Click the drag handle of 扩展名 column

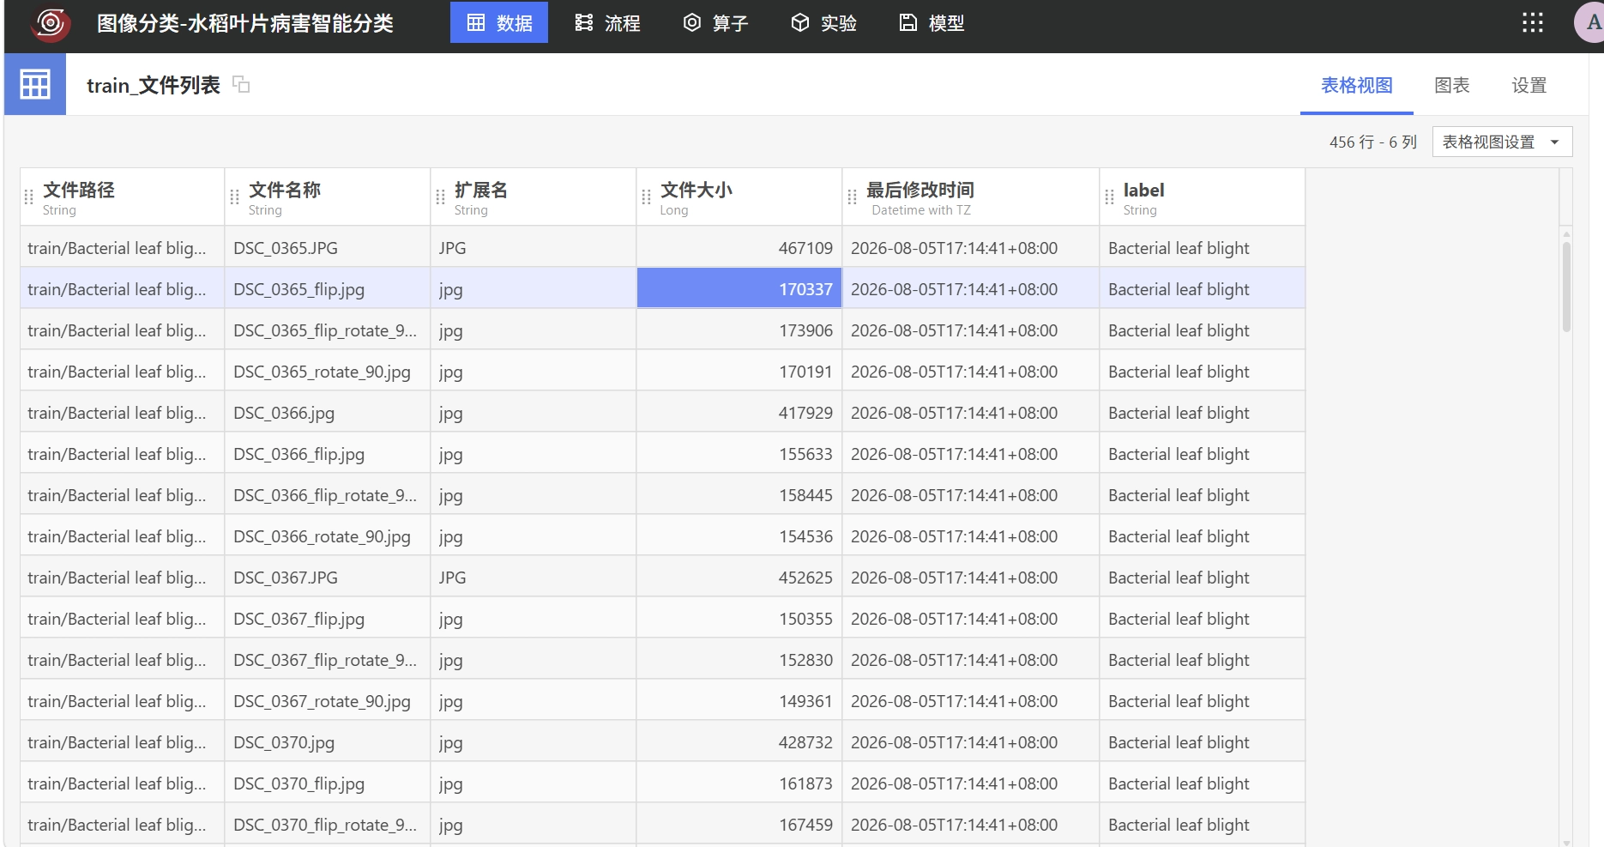click(x=441, y=197)
